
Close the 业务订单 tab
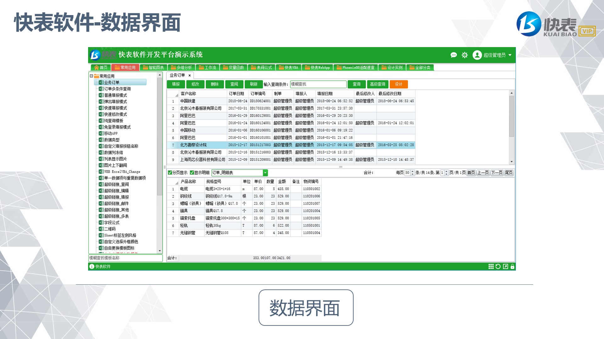tap(189, 75)
